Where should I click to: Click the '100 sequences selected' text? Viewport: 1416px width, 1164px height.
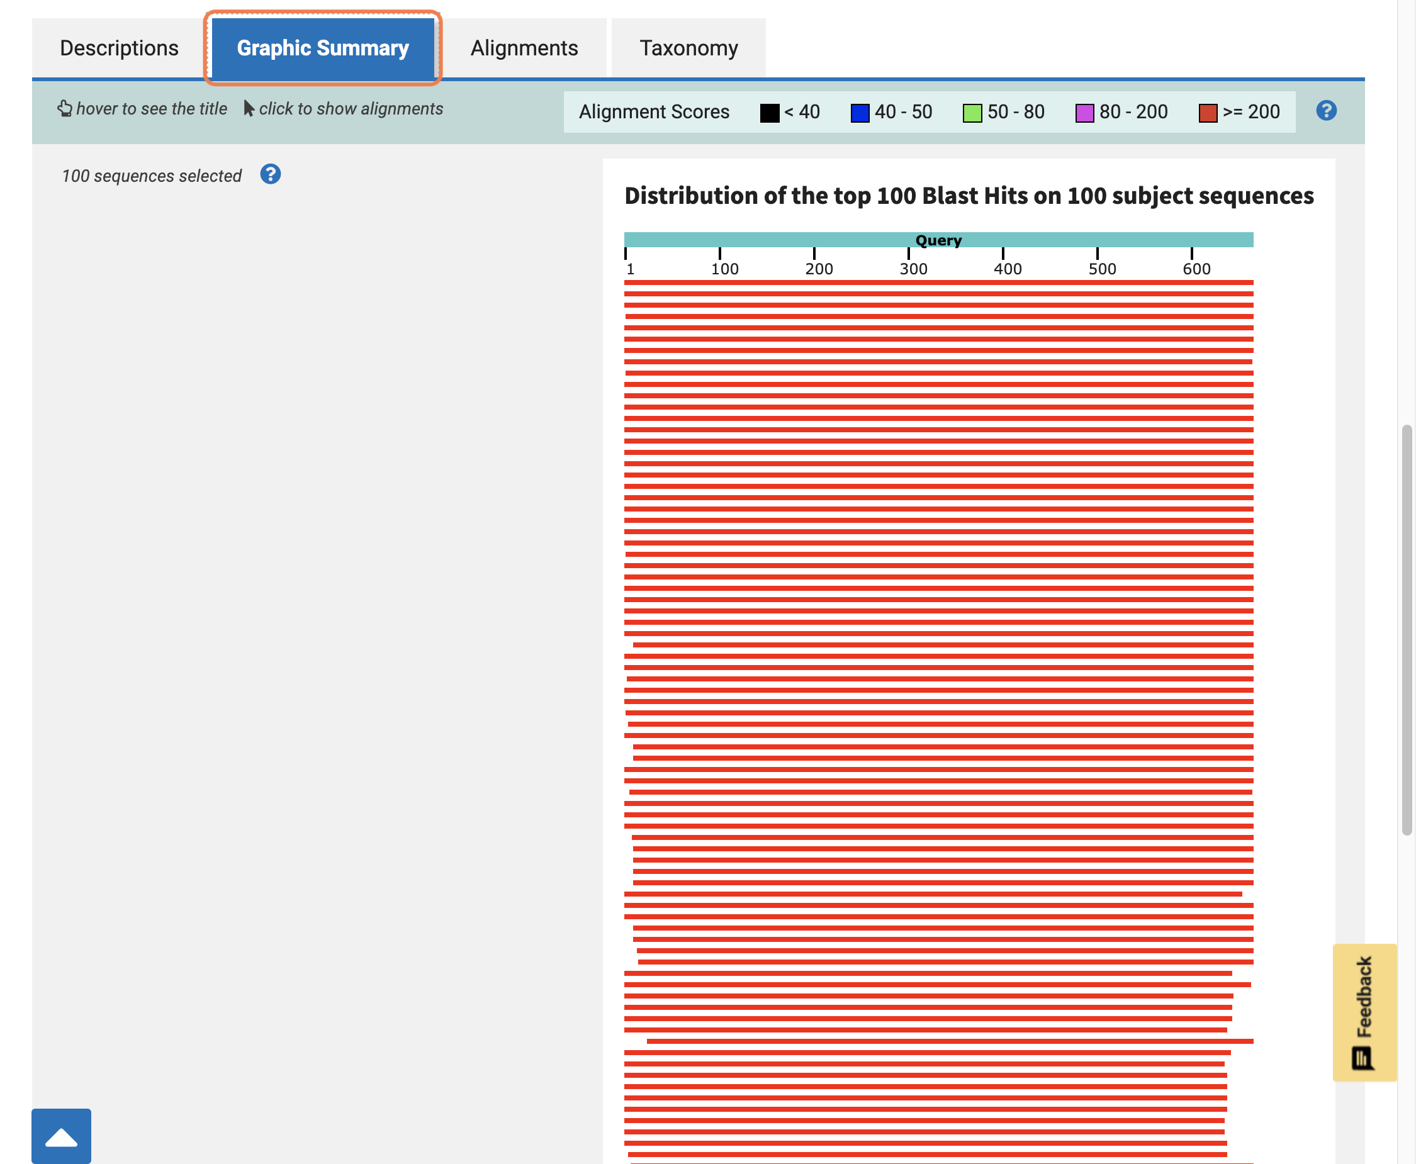click(152, 176)
